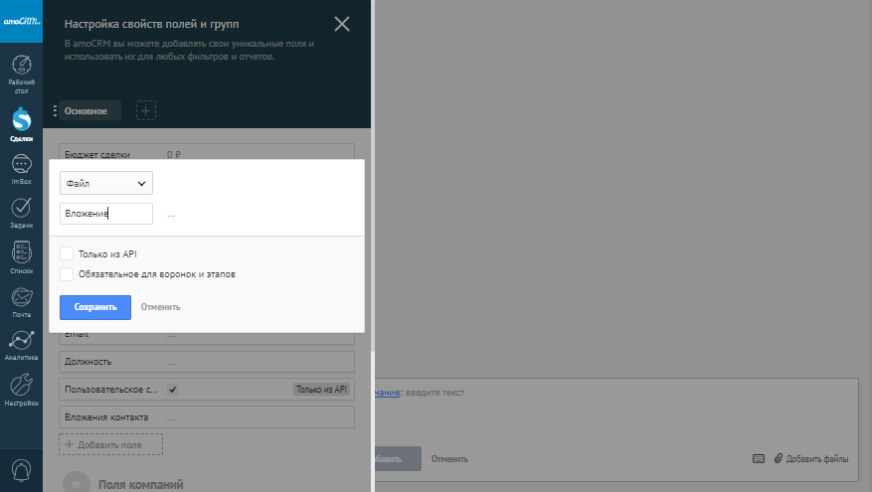Check Обязательное для воронок и этапов
Image resolution: width=872 pixels, height=492 pixels.
pyautogui.click(x=67, y=273)
